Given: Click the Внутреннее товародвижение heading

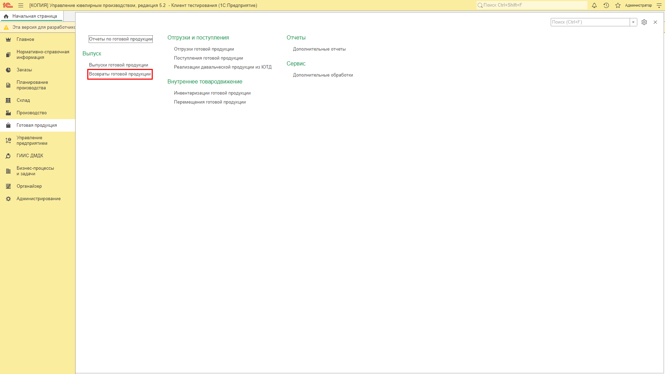Looking at the screenshot, I should (205, 82).
